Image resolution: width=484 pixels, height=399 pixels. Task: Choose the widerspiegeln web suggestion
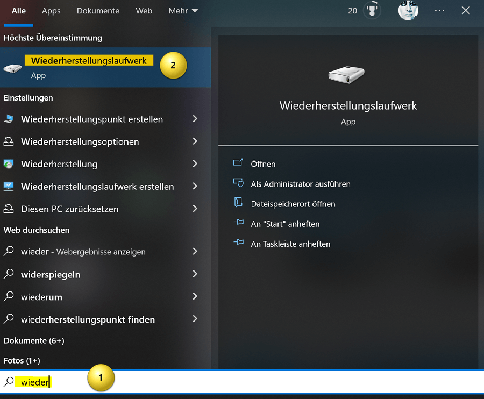click(101, 274)
